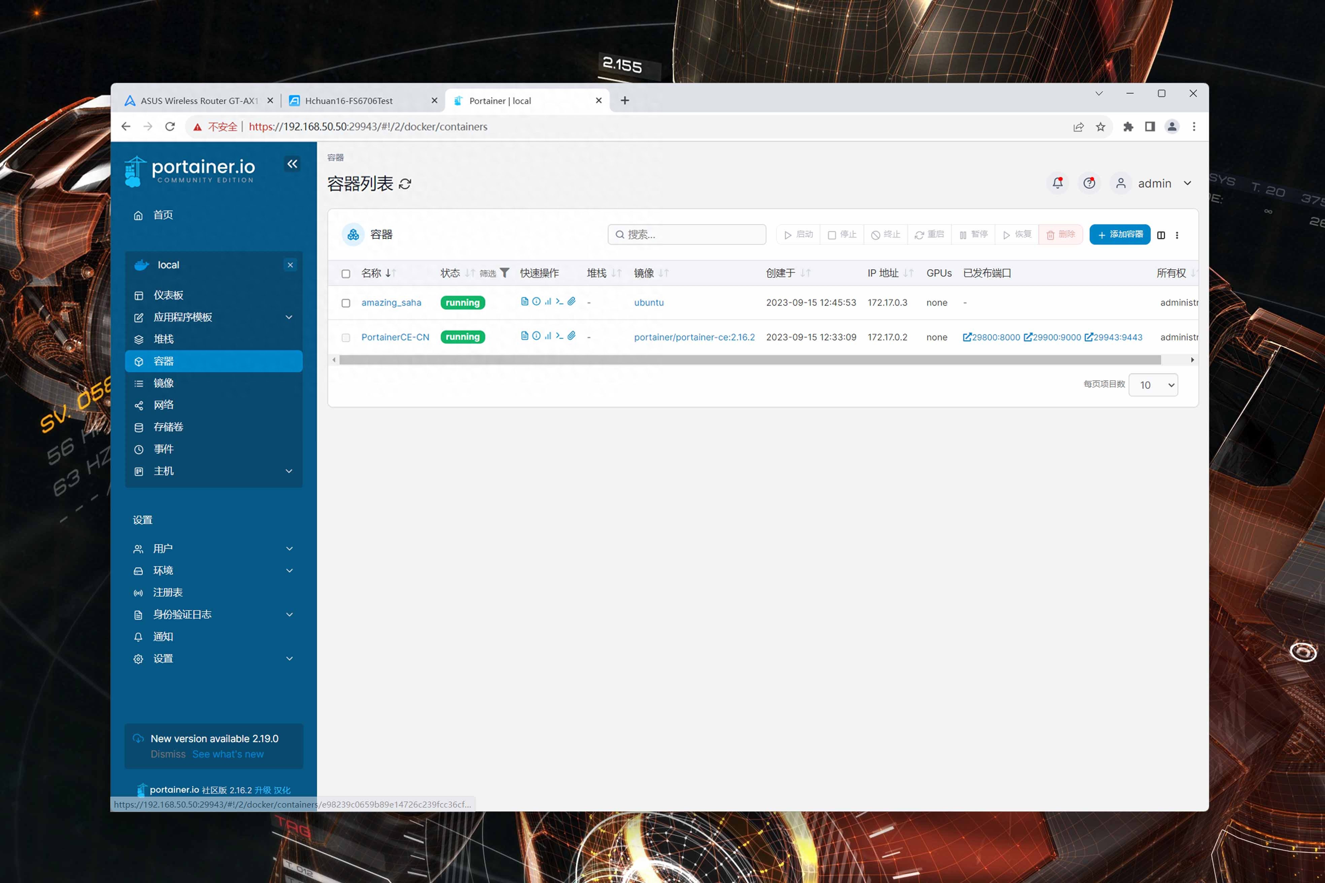Open table column settings icon
Viewport: 1325px width, 883px height.
point(1161,236)
